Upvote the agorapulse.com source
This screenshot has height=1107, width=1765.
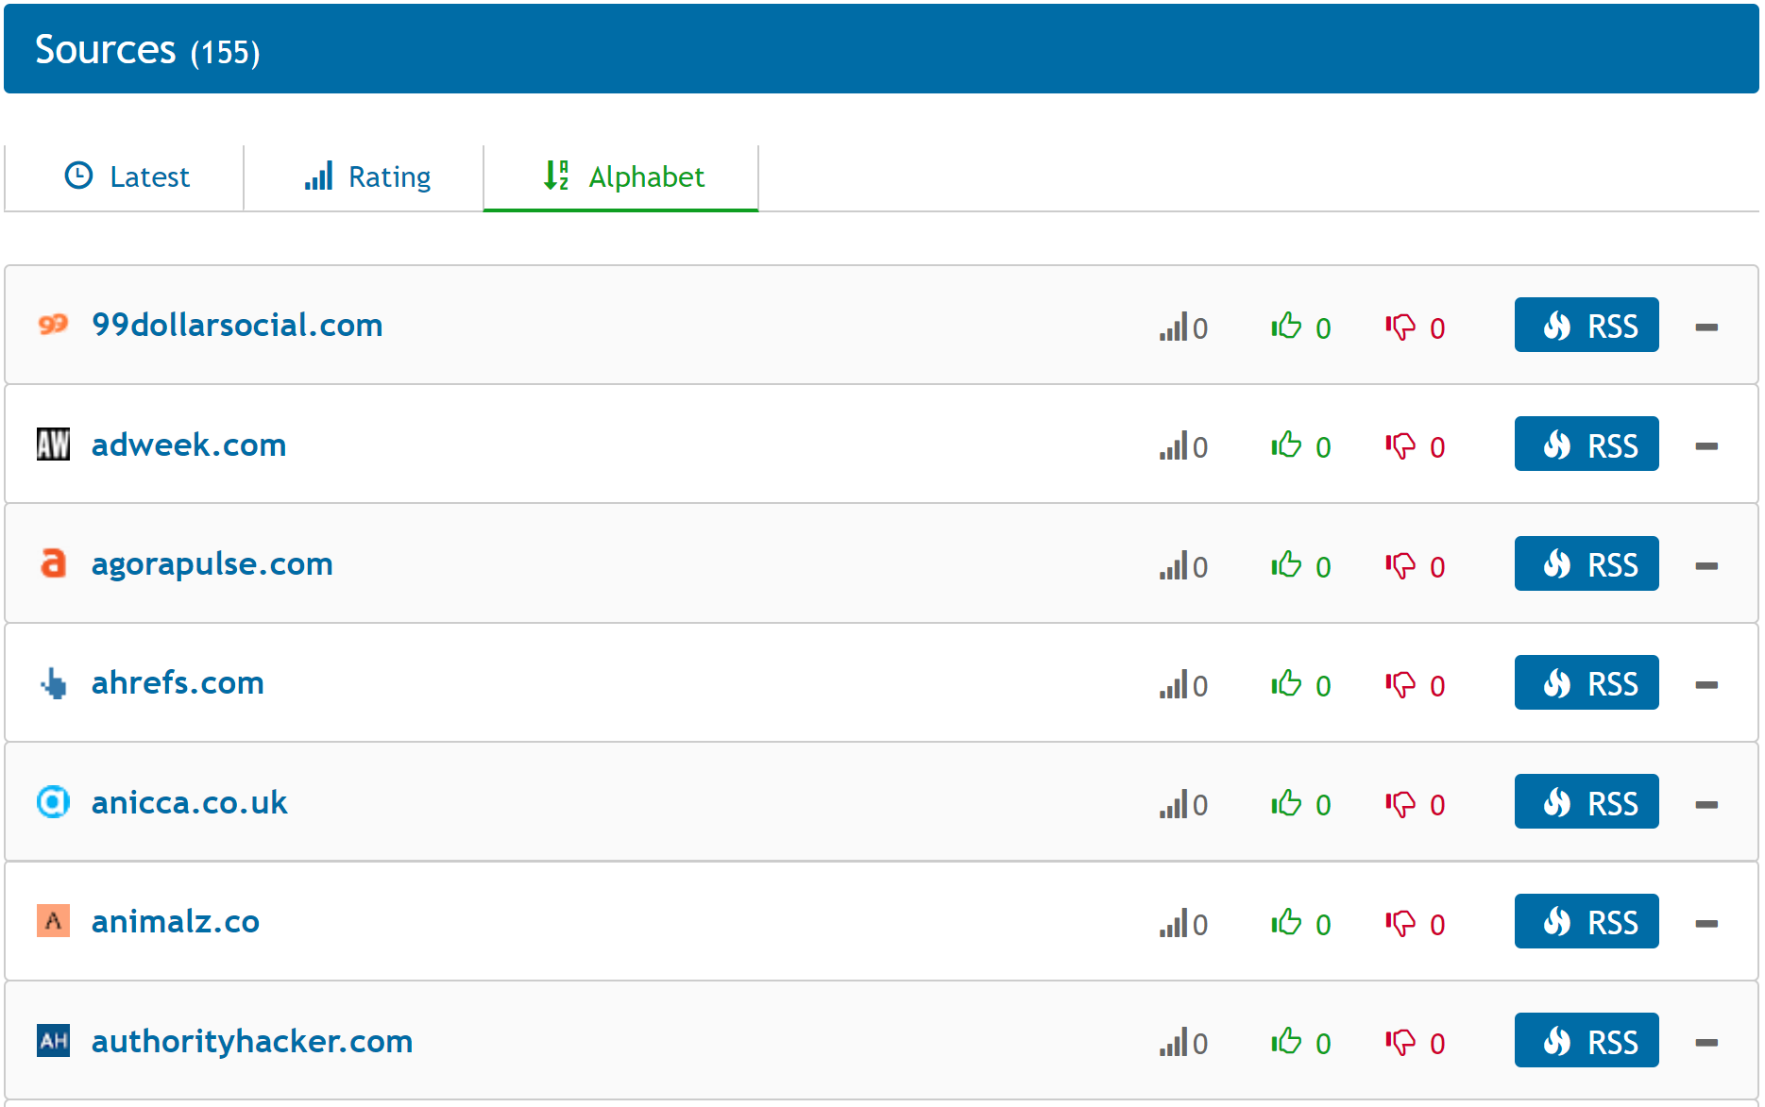click(x=1286, y=564)
